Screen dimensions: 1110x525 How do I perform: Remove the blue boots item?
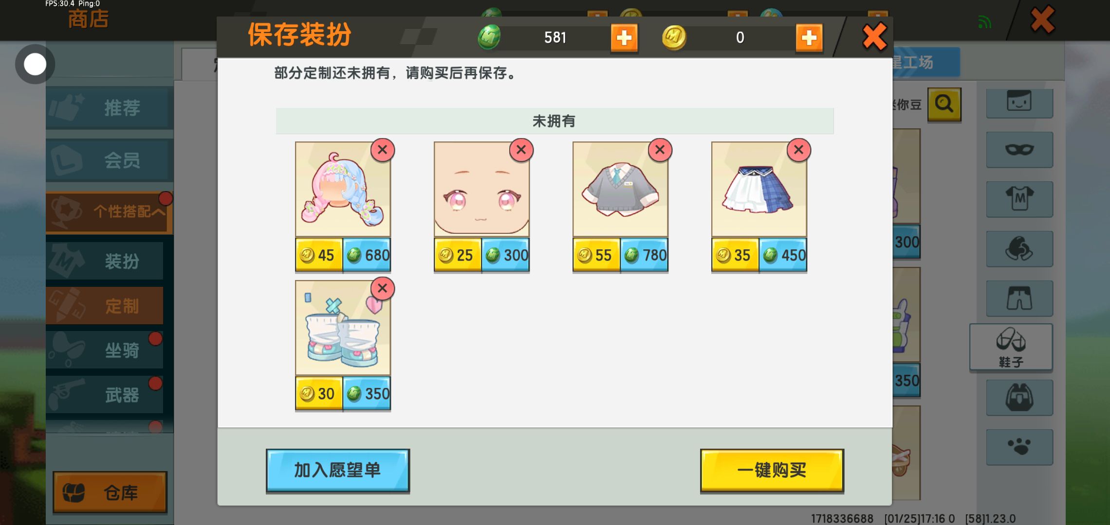tap(383, 288)
